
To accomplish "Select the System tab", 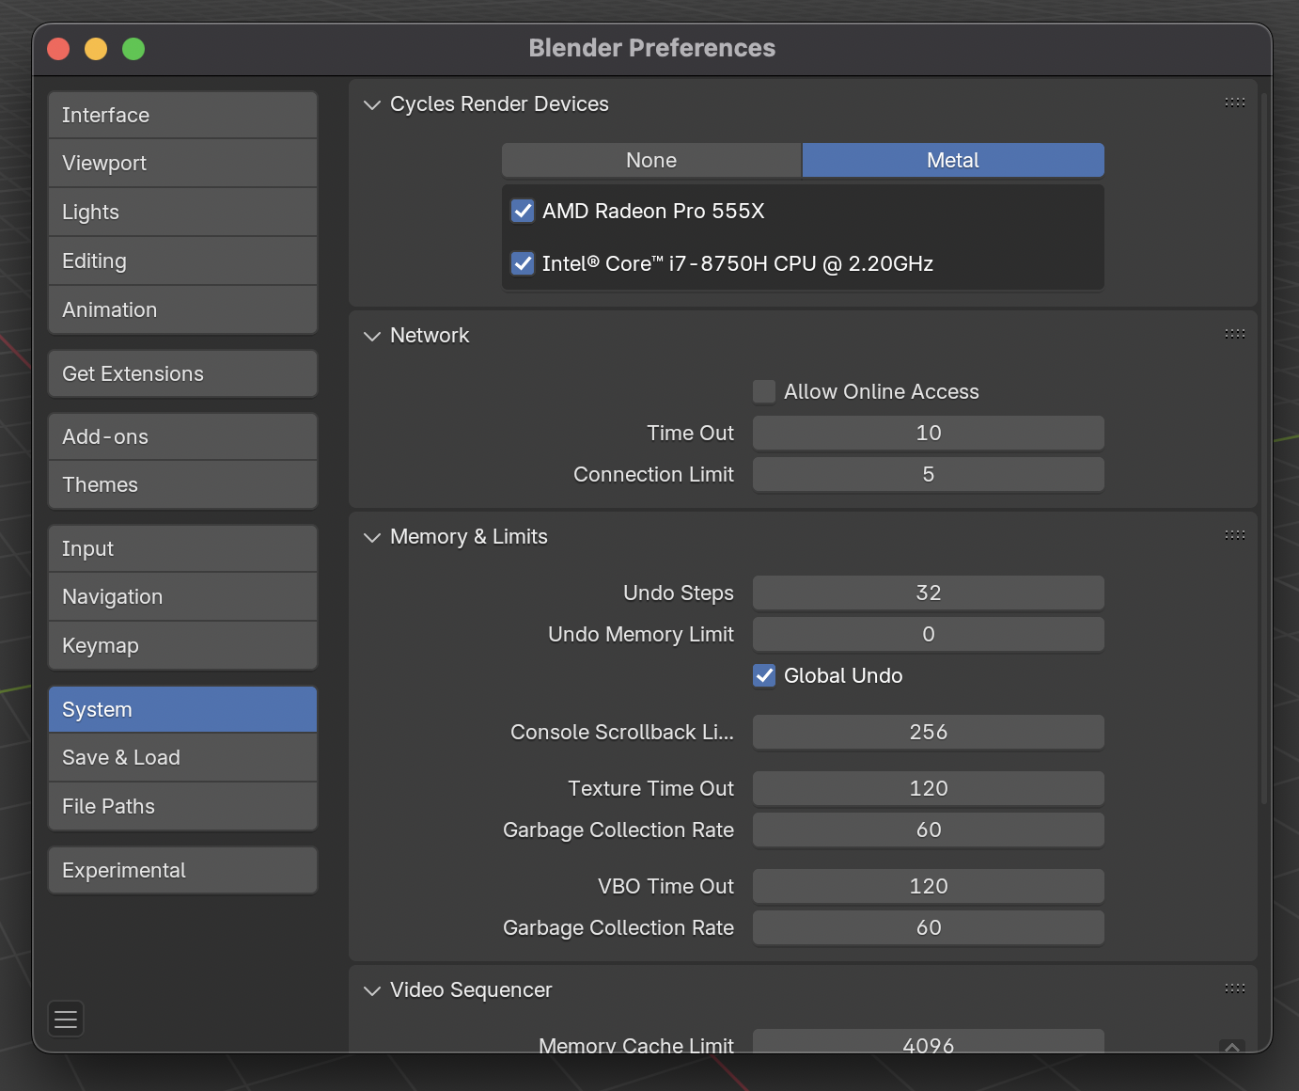I will point(182,709).
